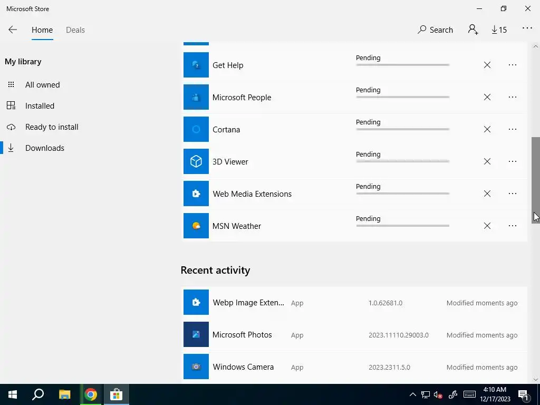Click the Web Media Extensions icon

pyautogui.click(x=196, y=194)
